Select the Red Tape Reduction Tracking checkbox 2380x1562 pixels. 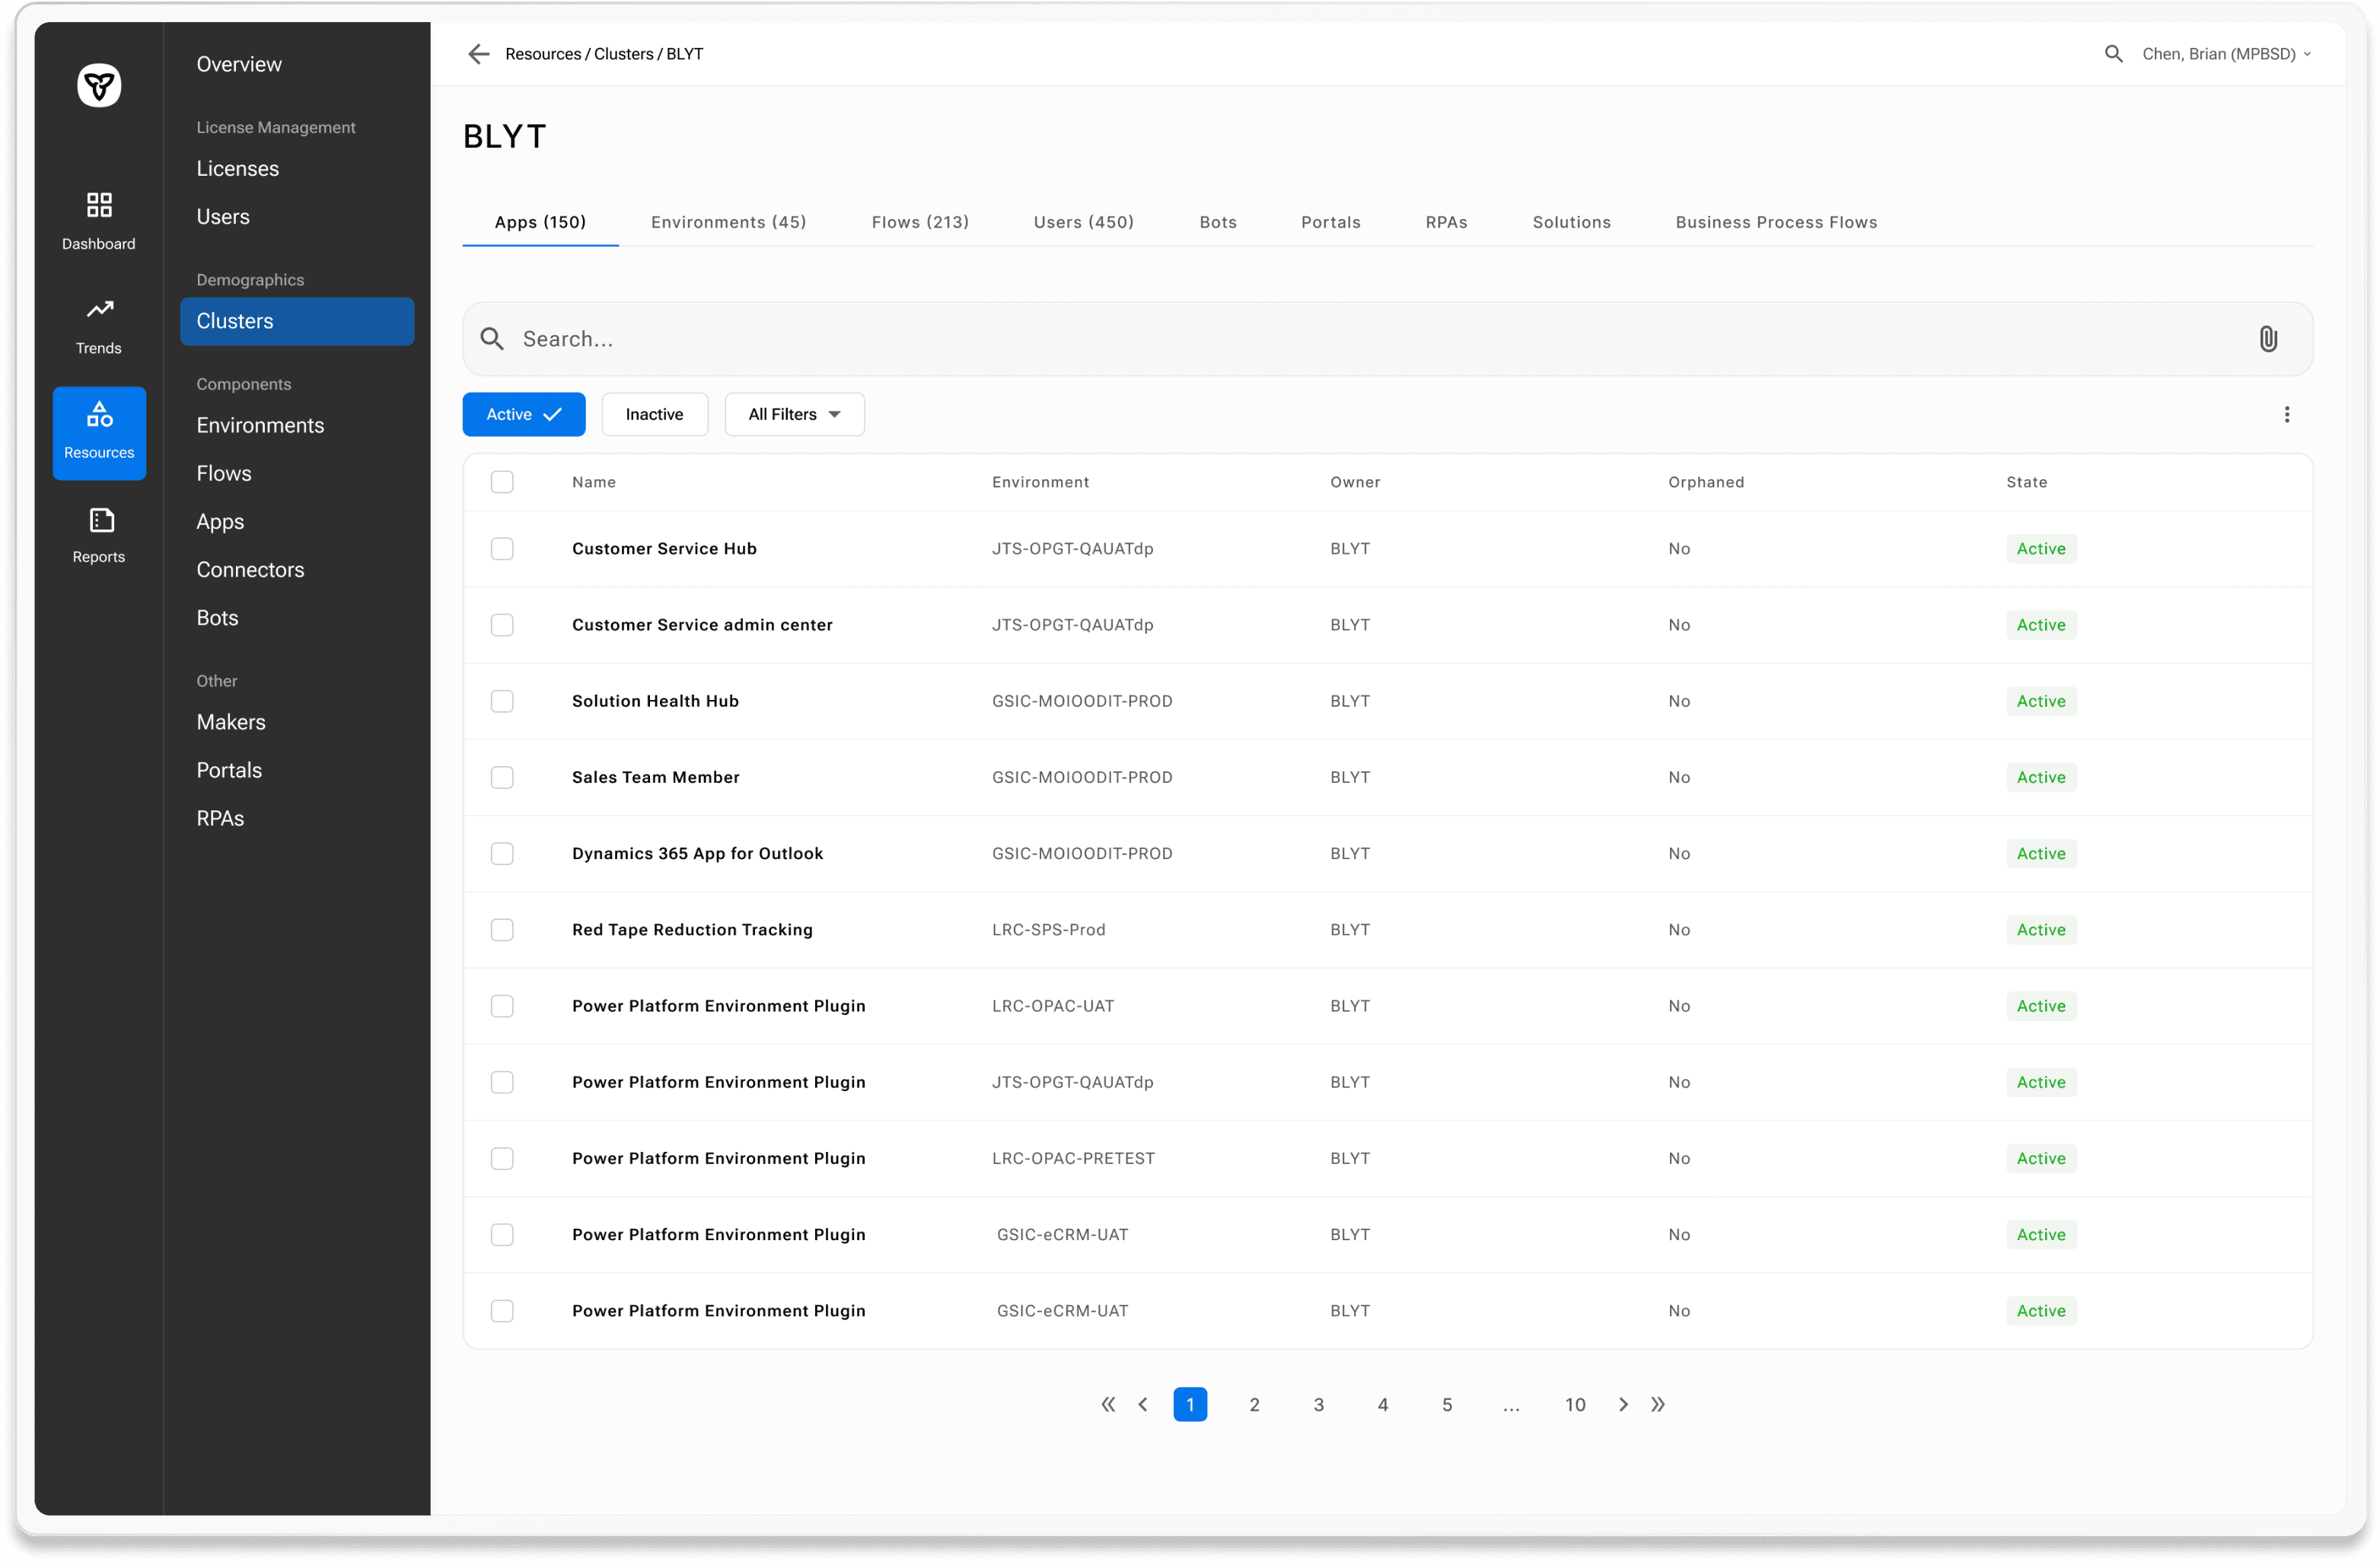pos(502,930)
